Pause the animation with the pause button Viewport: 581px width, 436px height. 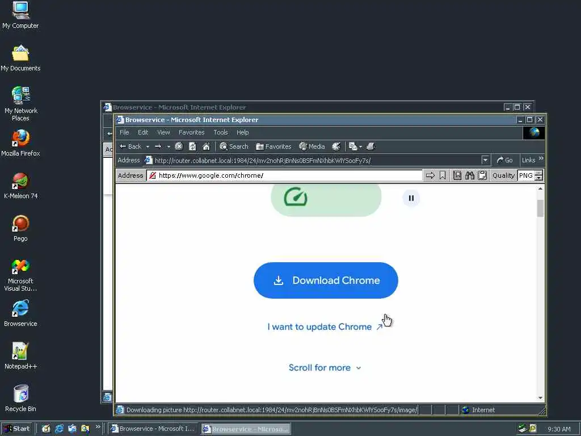point(411,198)
